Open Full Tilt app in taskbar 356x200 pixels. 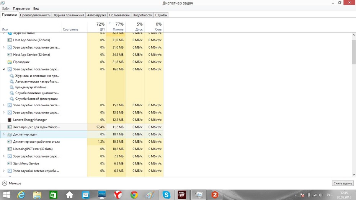pyautogui.click(x=182, y=195)
